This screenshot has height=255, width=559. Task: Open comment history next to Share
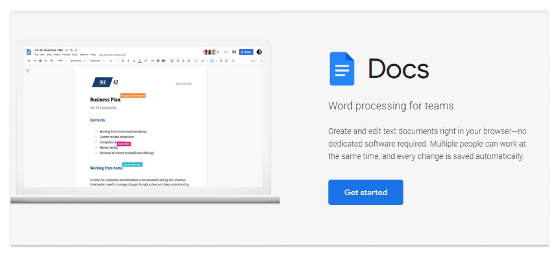pos(234,52)
